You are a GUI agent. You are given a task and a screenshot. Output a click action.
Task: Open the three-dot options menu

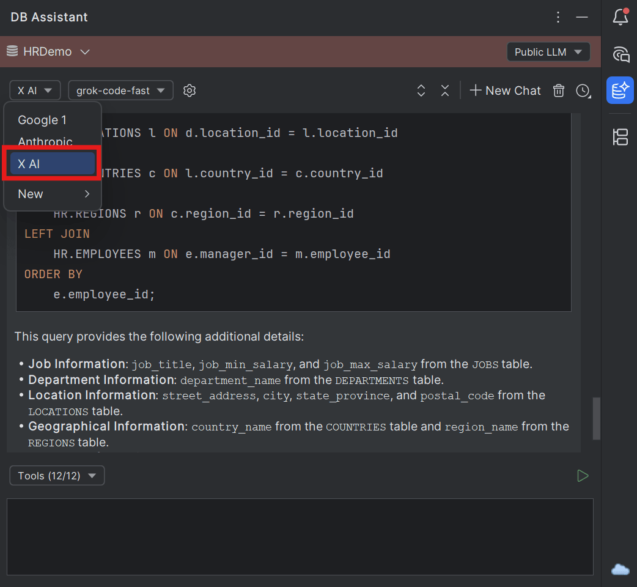pyautogui.click(x=558, y=17)
